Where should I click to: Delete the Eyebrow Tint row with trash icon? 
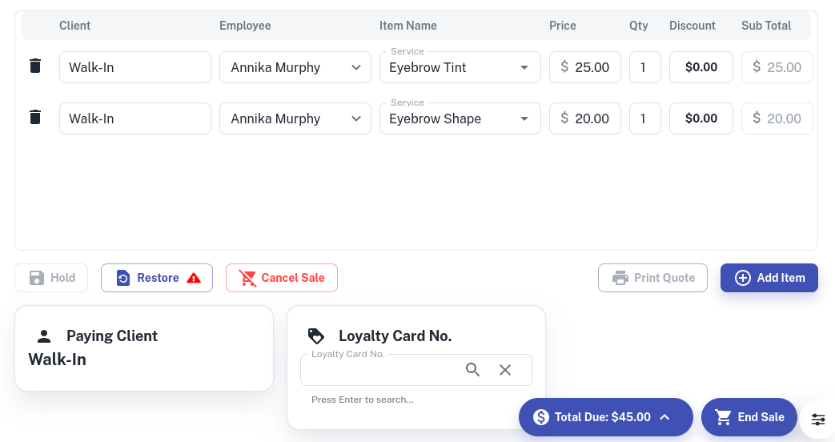tap(35, 66)
